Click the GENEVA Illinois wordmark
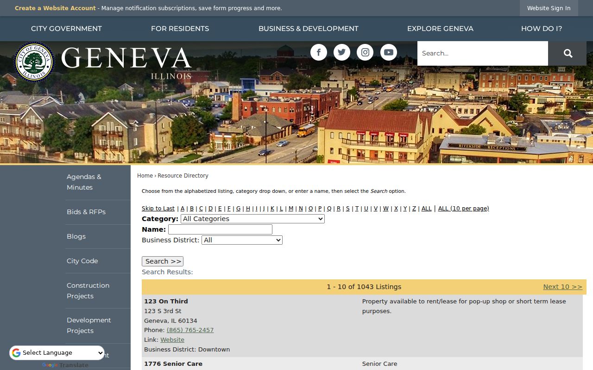Image resolution: width=593 pixels, height=370 pixels. click(126, 62)
